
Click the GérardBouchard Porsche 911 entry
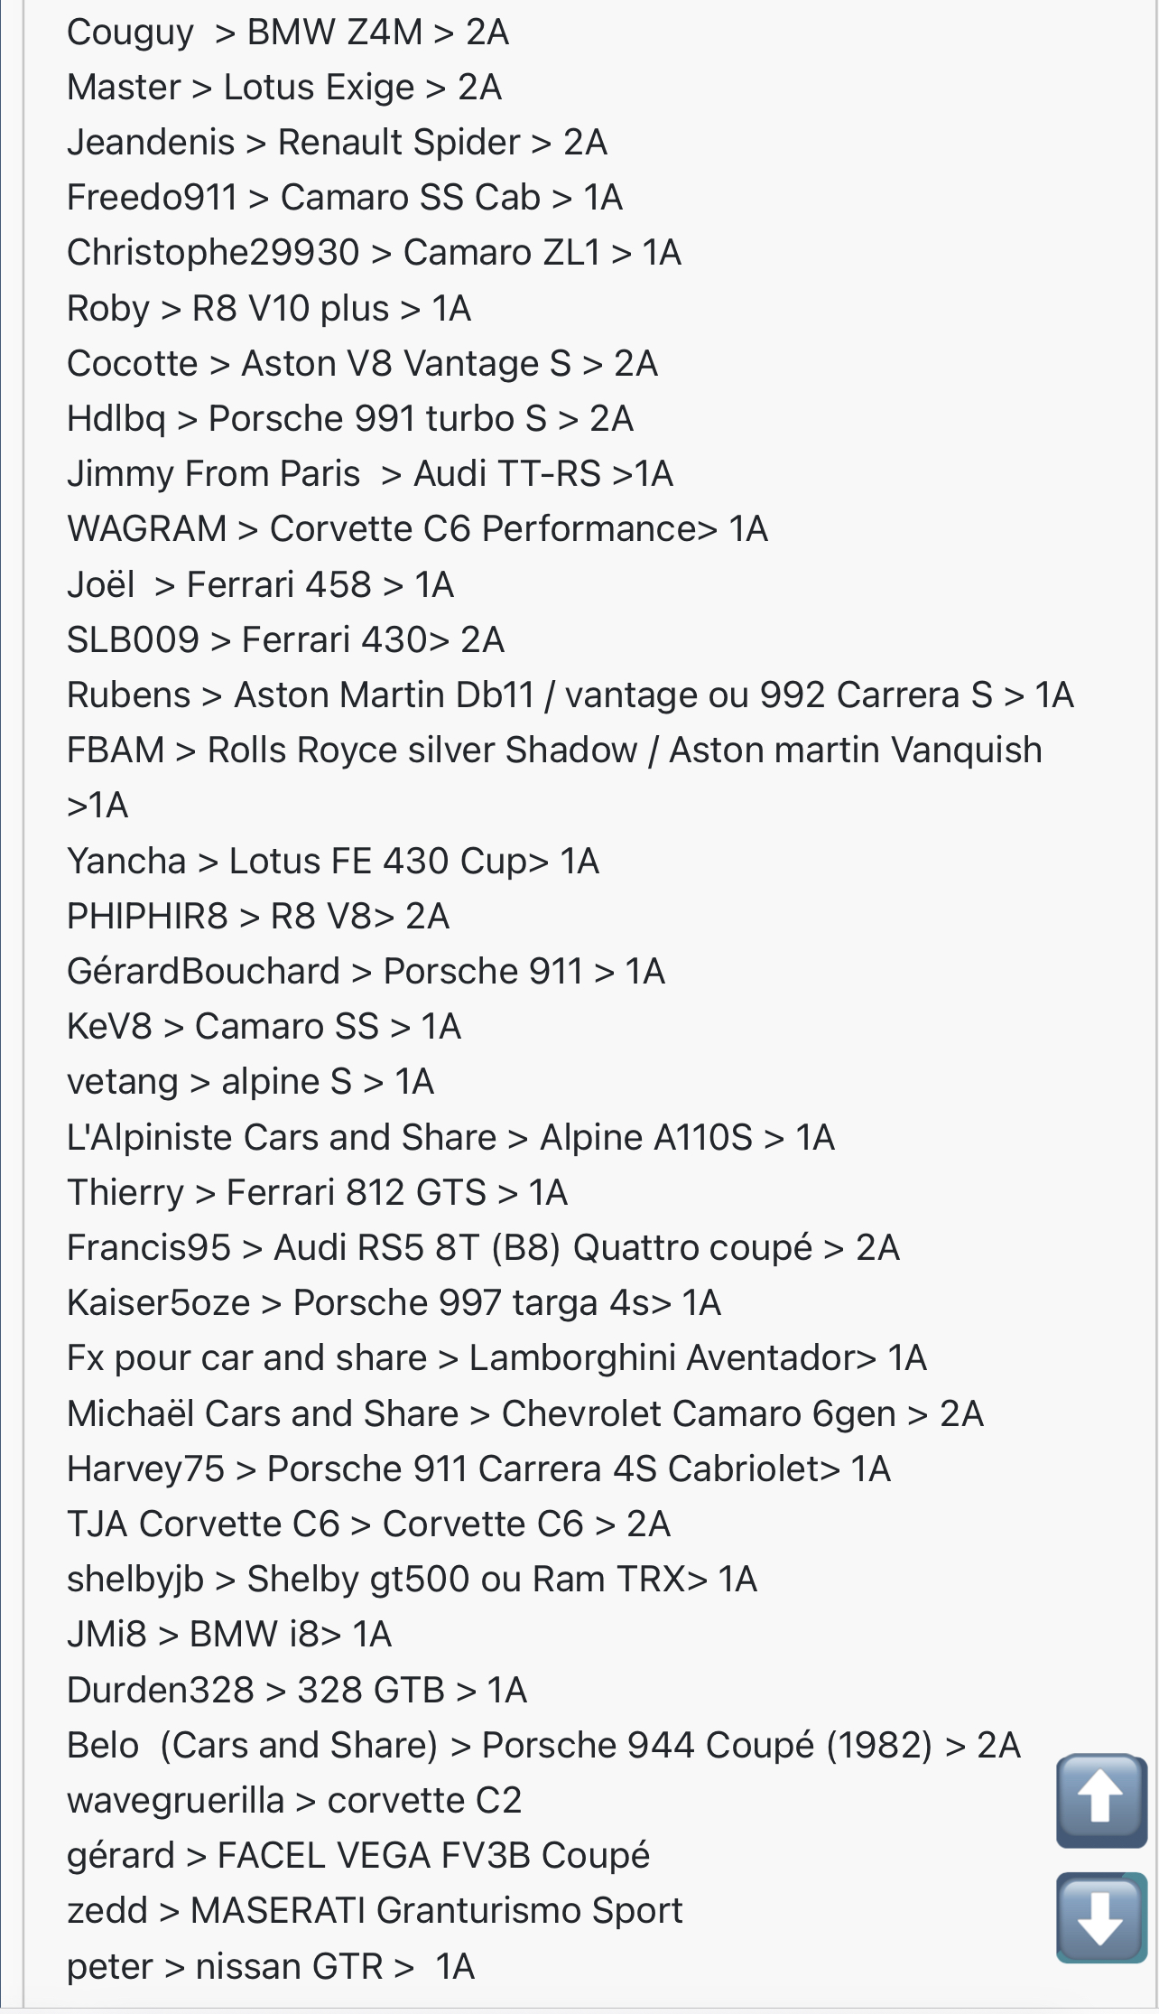pyautogui.click(x=366, y=972)
